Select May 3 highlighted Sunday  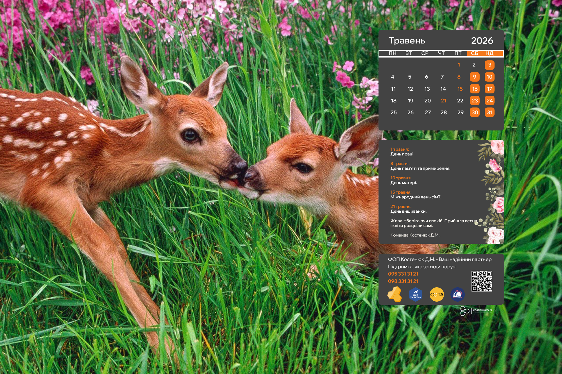[x=490, y=65]
